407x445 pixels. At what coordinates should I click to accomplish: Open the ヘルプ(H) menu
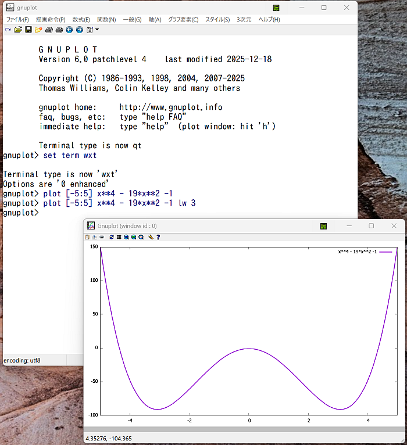[269, 20]
